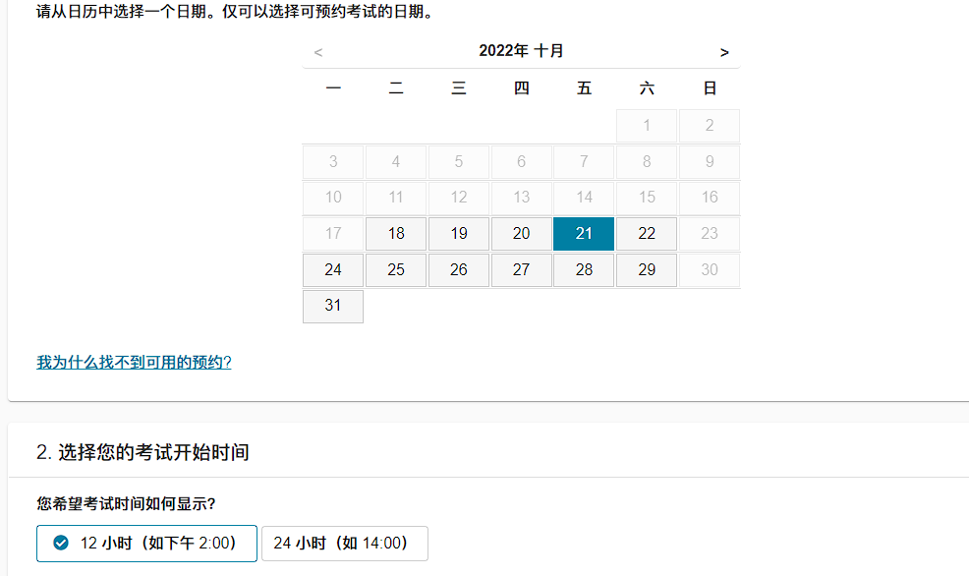Go to the previous month arrow
Viewport: 969px width, 576px height.
(x=318, y=52)
